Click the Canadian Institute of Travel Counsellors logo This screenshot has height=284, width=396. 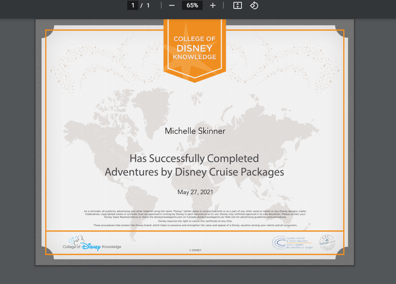pyautogui.click(x=292, y=243)
